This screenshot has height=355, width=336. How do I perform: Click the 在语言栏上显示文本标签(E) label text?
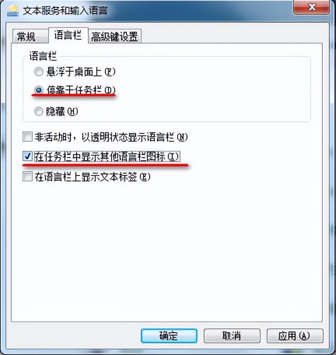pyautogui.click(x=92, y=177)
